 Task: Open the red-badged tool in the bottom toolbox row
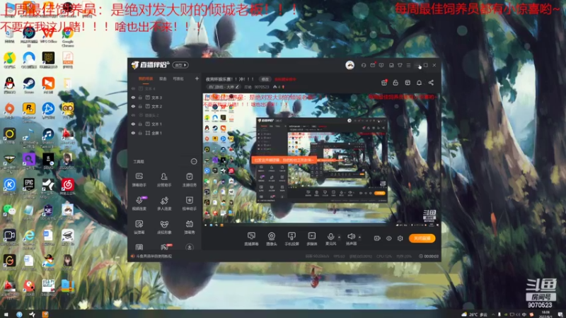point(165,247)
